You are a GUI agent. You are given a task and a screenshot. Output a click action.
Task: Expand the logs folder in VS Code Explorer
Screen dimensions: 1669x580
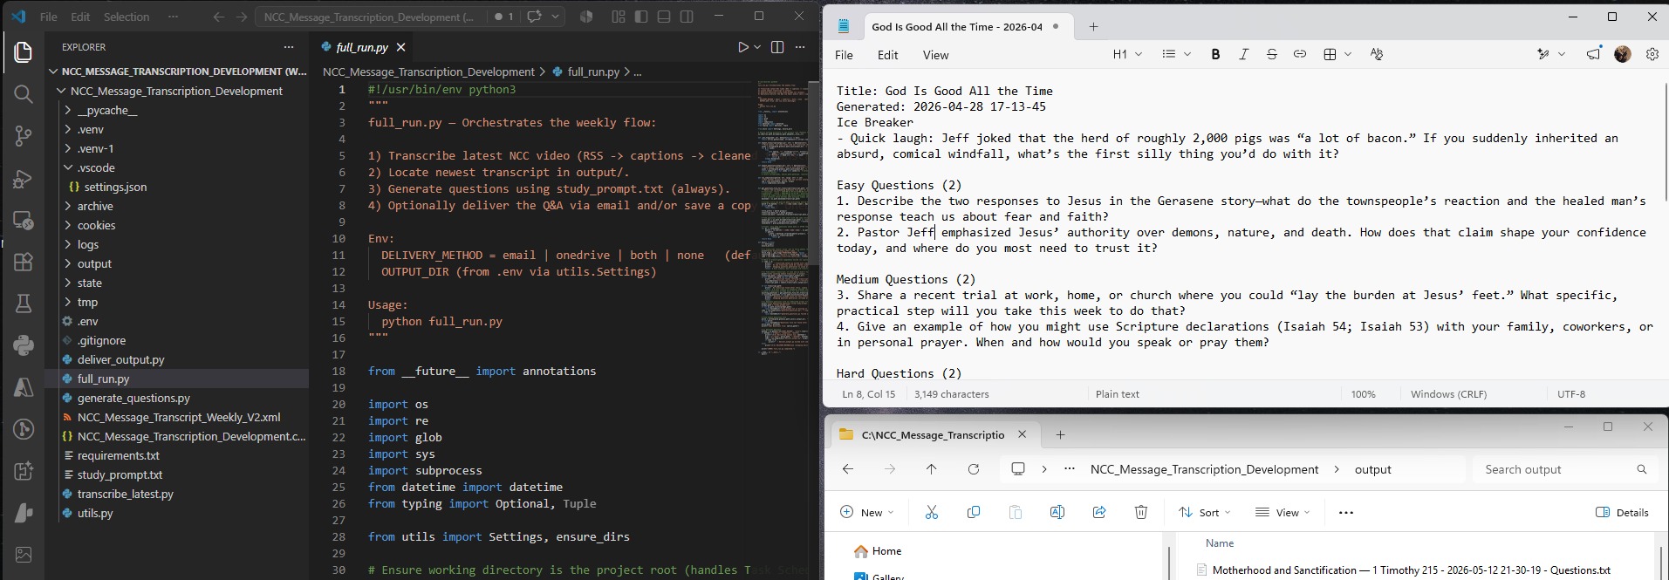point(68,244)
